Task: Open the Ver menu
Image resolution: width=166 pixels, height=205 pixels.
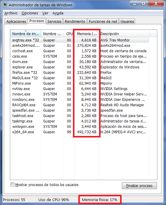Action: [45, 13]
